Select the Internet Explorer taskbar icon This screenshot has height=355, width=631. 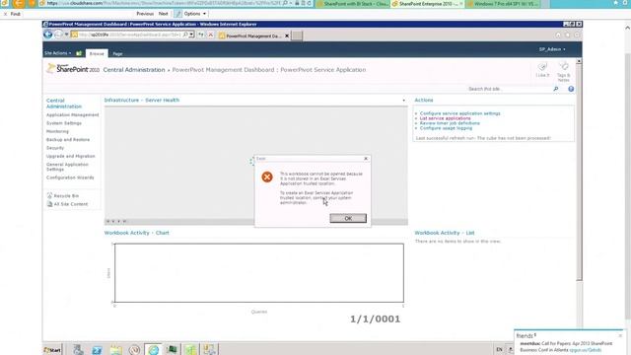pos(154,350)
